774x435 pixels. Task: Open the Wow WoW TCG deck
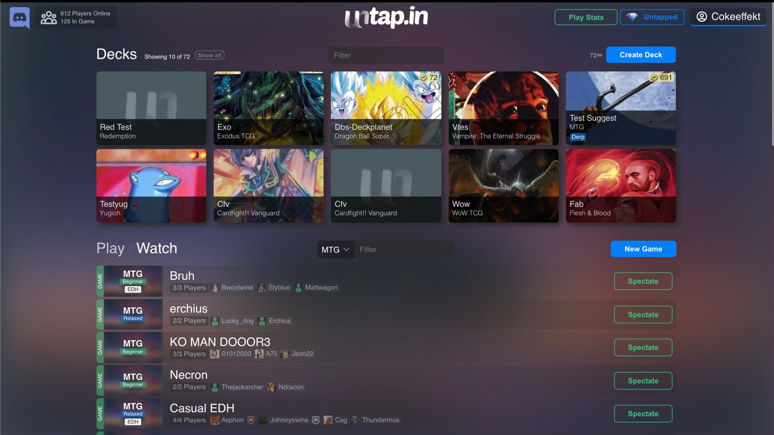click(x=503, y=186)
